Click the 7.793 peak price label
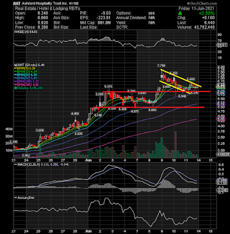The width and height of the screenshot is (230, 234). (162, 66)
